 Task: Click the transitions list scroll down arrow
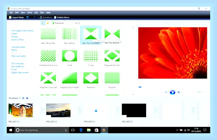click(x=133, y=94)
